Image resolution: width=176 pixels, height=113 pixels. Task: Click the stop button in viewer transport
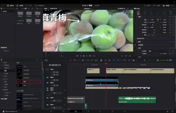84,56
